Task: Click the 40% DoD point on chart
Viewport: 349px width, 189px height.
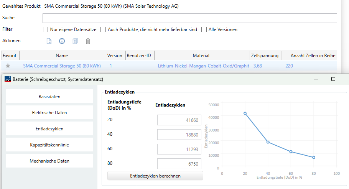Action: tap(268, 142)
